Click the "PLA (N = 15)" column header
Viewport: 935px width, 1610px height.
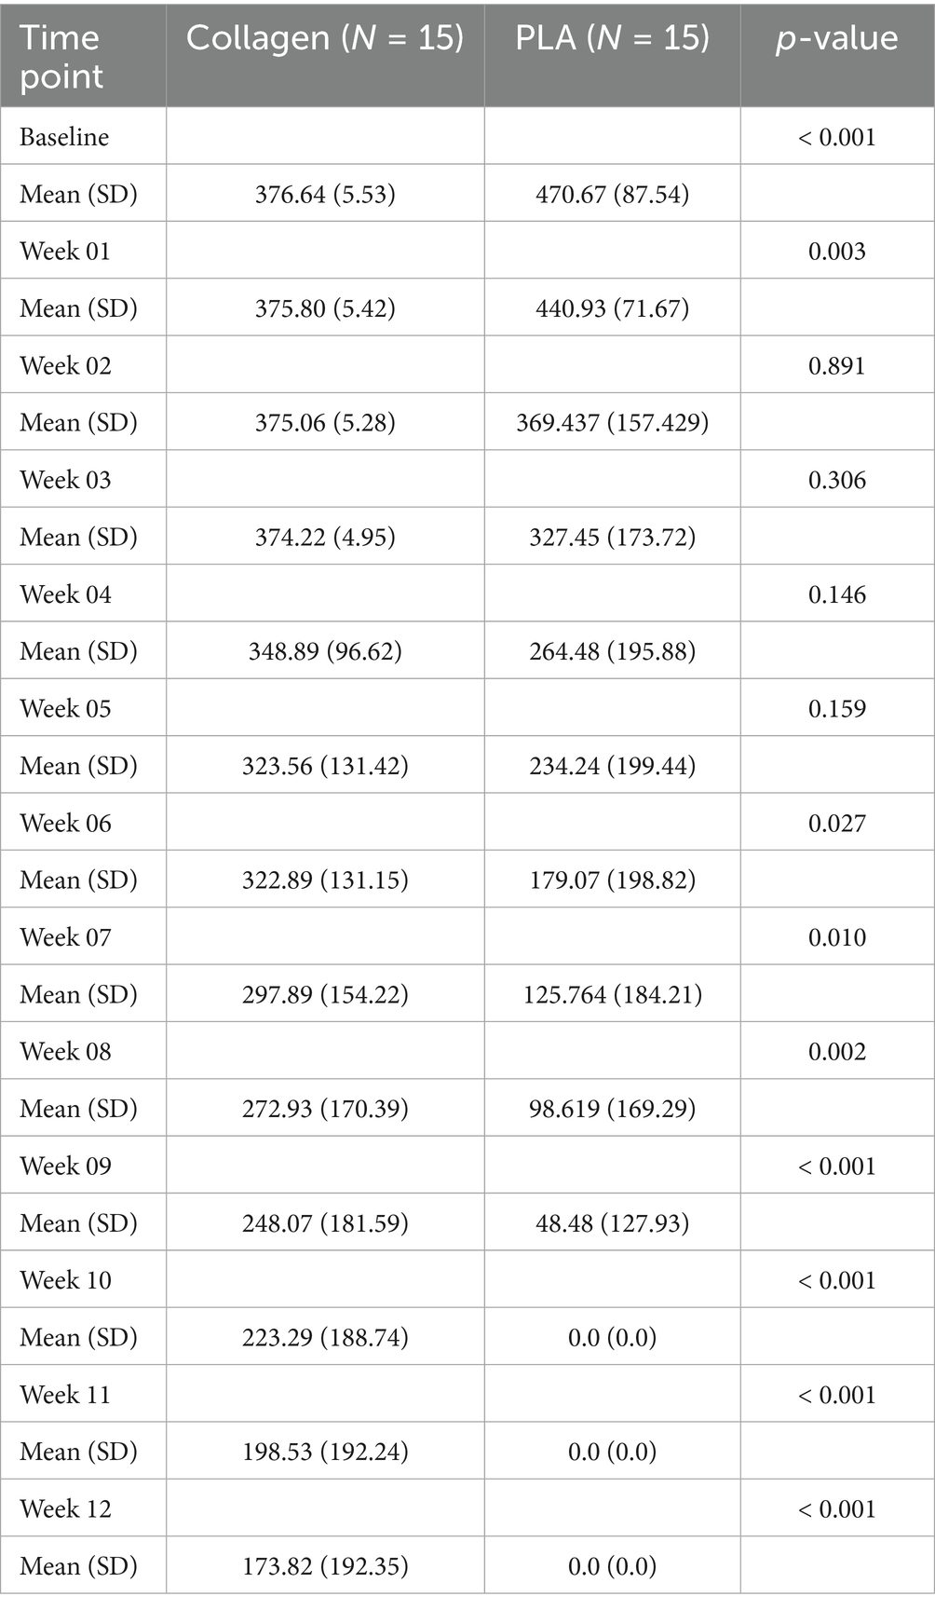coord(612,38)
